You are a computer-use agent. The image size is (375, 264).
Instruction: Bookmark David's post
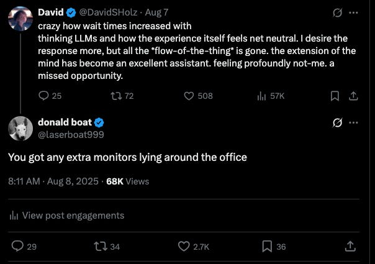pos(334,96)
